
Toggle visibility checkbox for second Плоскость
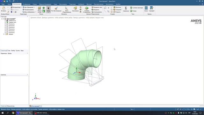5,26
